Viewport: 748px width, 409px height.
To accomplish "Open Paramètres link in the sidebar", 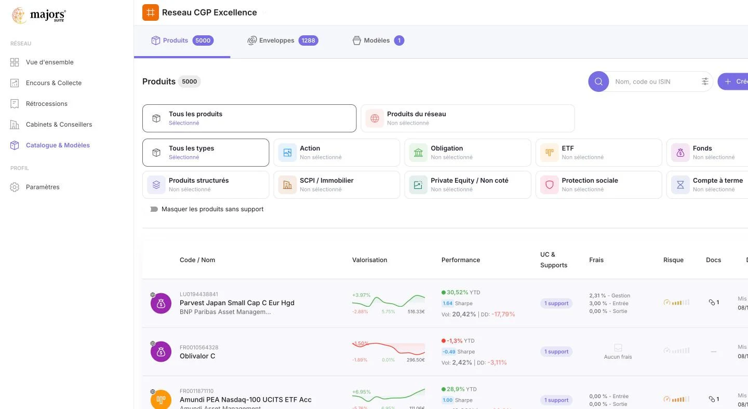I will coord(43,187).
